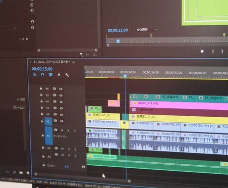Click export effect icon in effect controls

tap(95, 54)
